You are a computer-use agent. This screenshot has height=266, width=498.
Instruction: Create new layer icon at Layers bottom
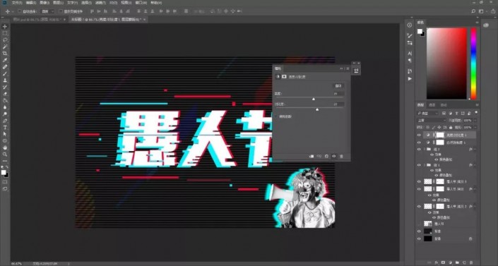464,262
